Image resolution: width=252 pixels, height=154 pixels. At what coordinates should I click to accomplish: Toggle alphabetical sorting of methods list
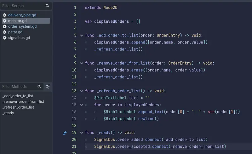48,87
